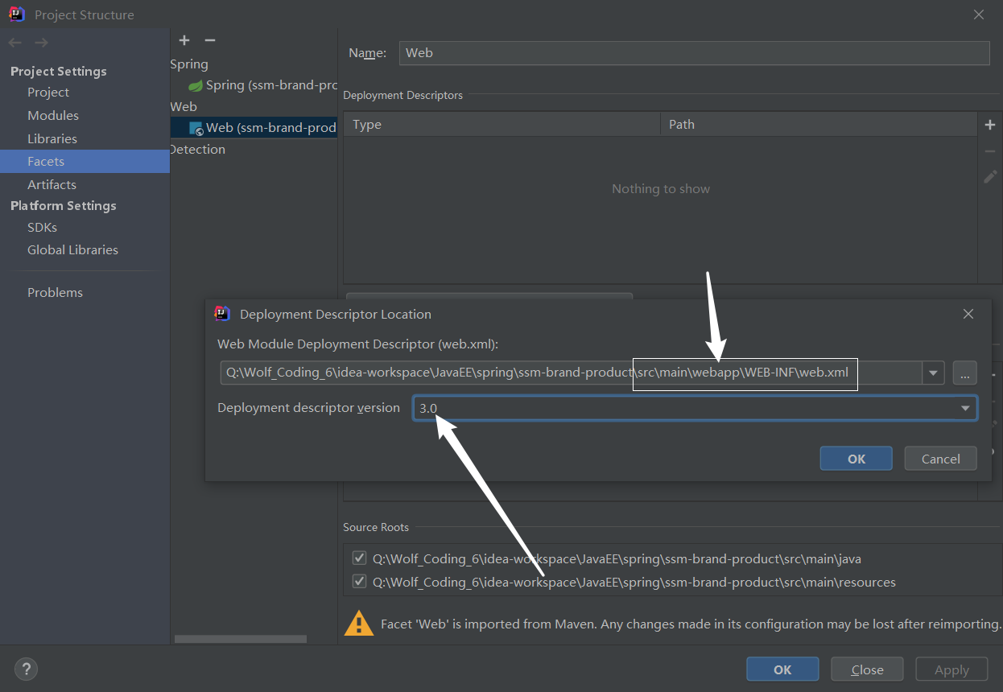Screen dimensions: 1003x692
Task: Click IntelliJ logo in Project Structure title
Action: 16,14
